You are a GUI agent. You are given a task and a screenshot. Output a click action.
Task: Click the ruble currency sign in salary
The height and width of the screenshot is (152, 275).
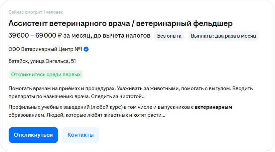click(x=60, y=36)
